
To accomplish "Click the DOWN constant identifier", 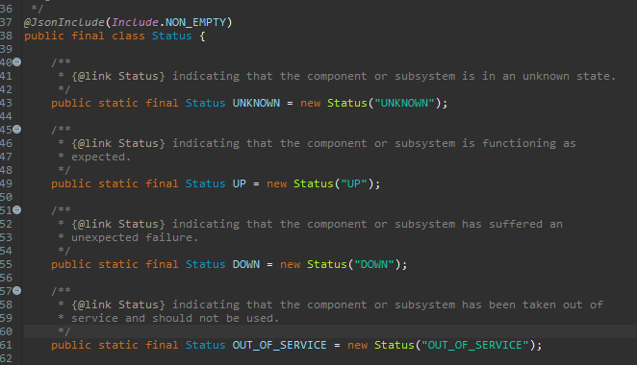I will [245, 264].
